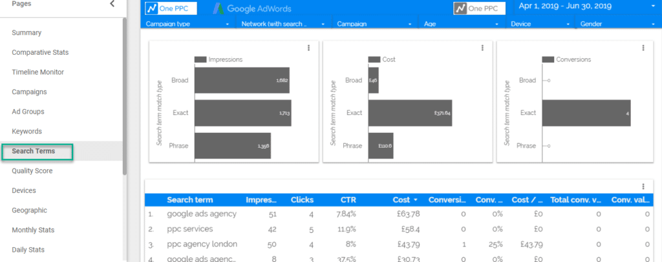Click the Conversions column header
The image size is (662, 262).
click(x=448, y=199)
